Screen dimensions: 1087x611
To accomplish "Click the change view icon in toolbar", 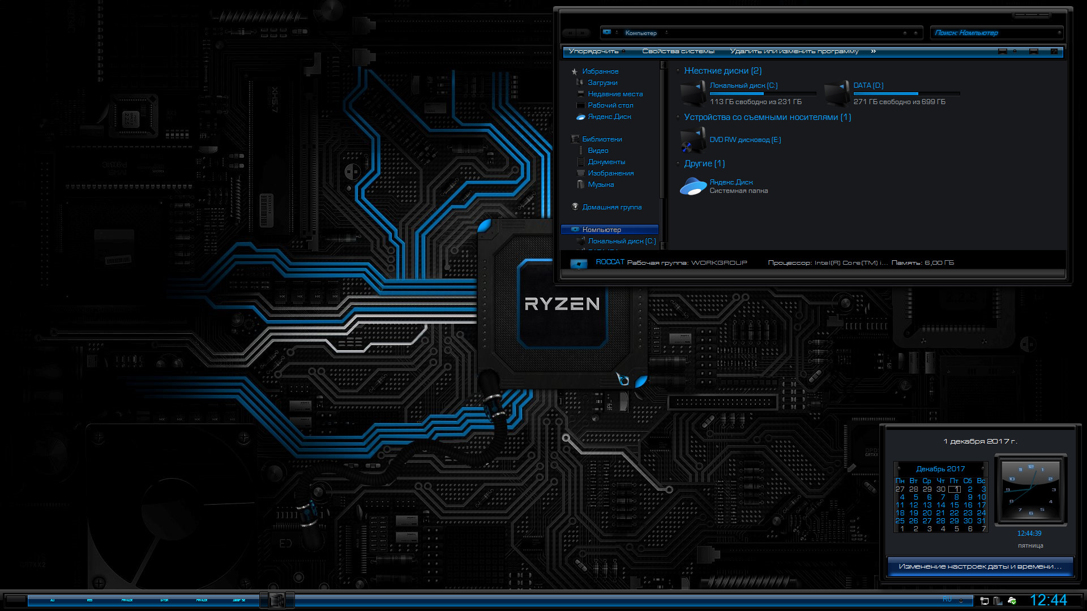I will (1003, 51).
